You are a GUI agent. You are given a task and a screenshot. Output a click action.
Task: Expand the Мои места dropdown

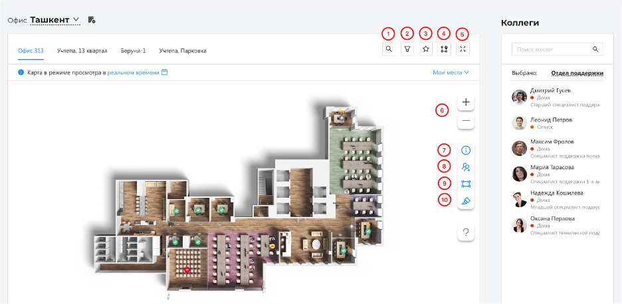(x=451, y=72)
